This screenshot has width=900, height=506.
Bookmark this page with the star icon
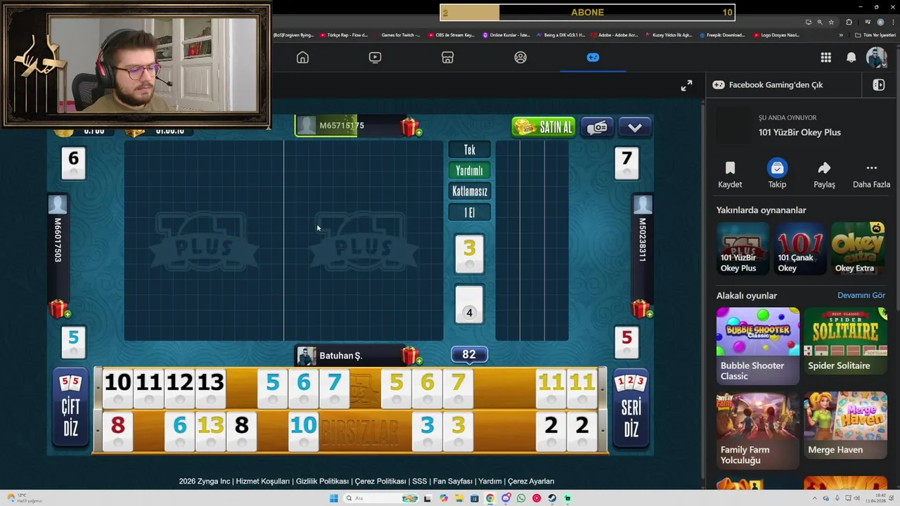coord(831,22)
